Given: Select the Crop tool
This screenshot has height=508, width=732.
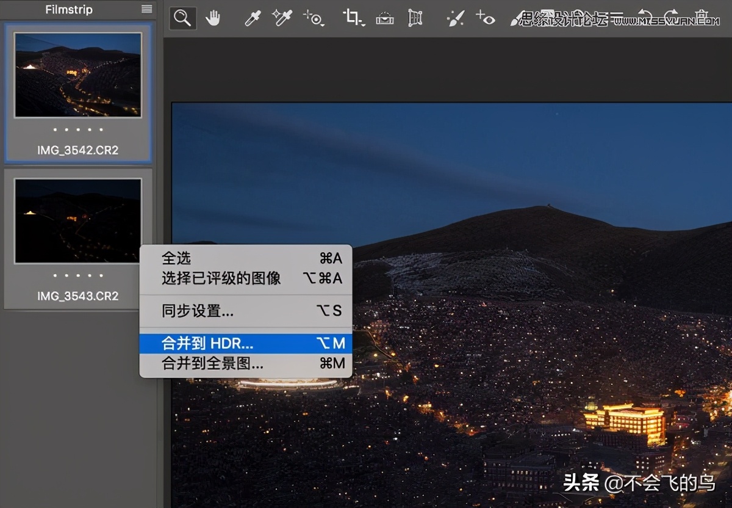Looking at the screenshot, I should tap(351, 18).
